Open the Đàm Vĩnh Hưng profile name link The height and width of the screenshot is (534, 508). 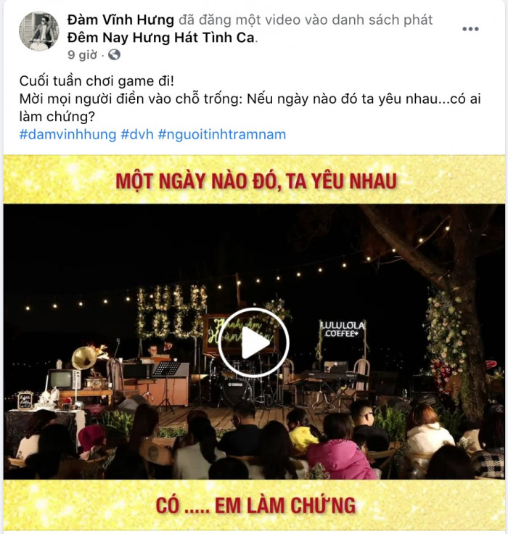120,20
